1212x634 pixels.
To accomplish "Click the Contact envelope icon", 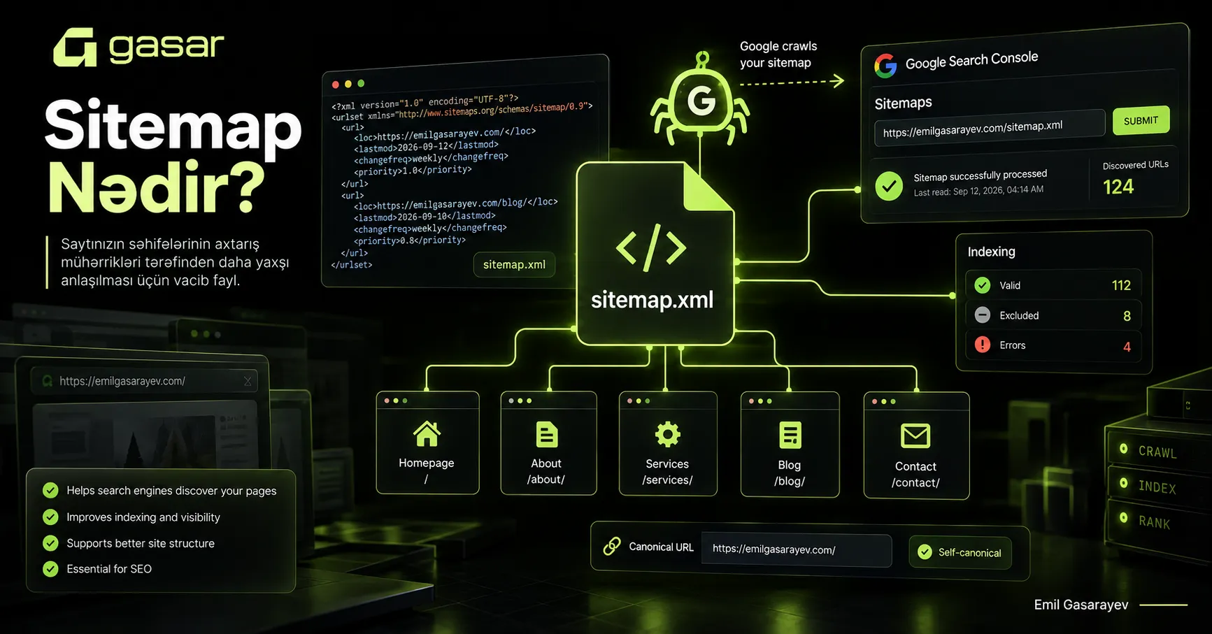I will coord(915,435).
